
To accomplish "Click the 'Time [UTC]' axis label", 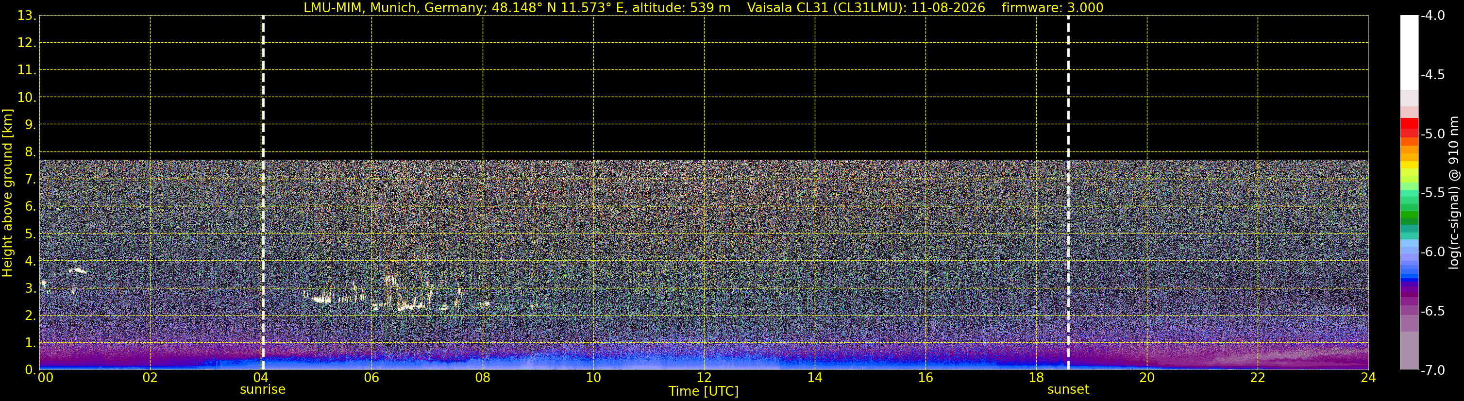I will point(704,391).
